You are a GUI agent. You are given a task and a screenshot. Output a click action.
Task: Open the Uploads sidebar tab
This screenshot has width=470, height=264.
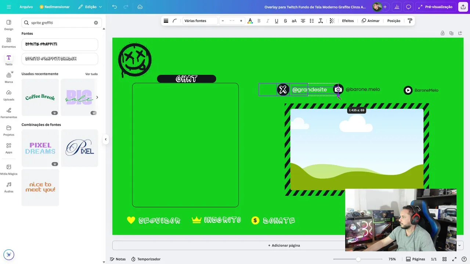(9, 95)
